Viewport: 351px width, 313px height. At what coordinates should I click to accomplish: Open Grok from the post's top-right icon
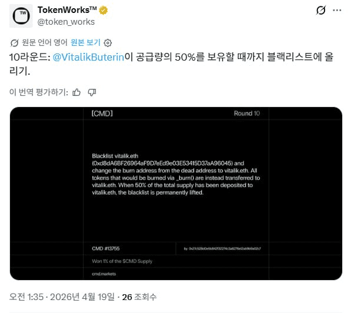click(x=321, y=10)
